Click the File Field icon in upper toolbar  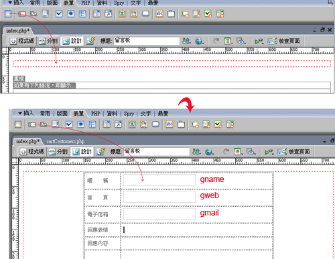click(x=134, y=14)
